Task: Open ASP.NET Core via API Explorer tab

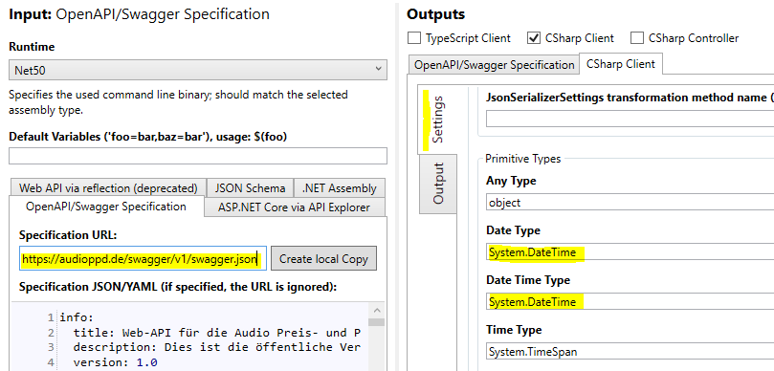Action: click(295, 207)
